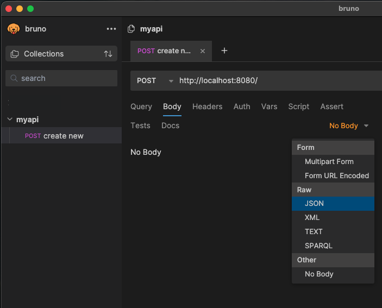Go to the Script tab
The width and height of the screenshot is (382, 308).
[299, 106]
